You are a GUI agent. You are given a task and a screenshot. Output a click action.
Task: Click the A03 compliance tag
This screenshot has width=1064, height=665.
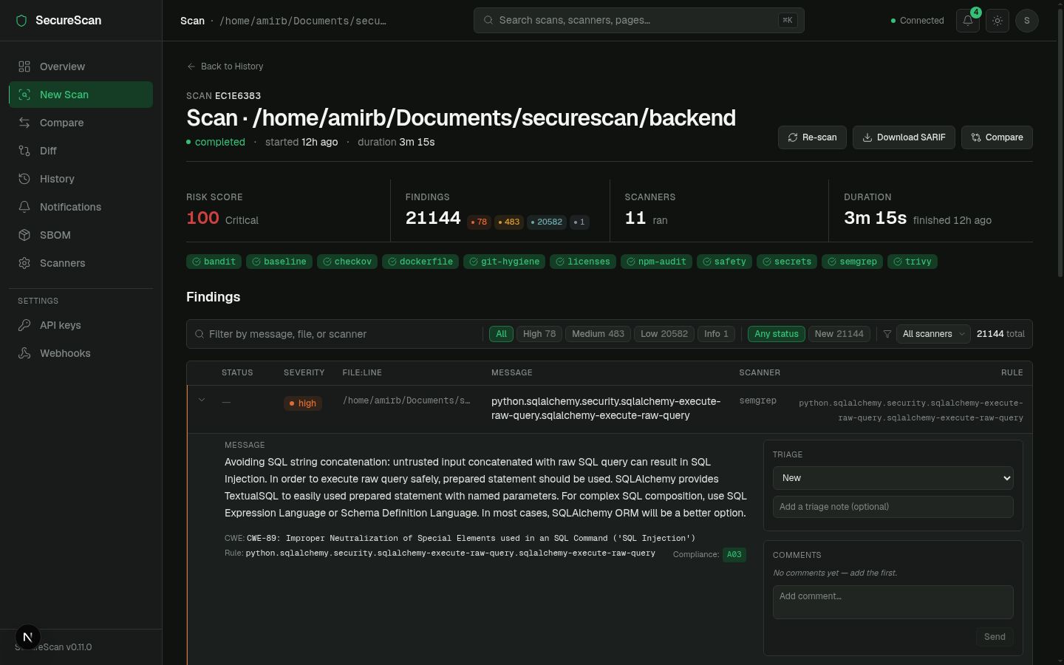(734, 554)
